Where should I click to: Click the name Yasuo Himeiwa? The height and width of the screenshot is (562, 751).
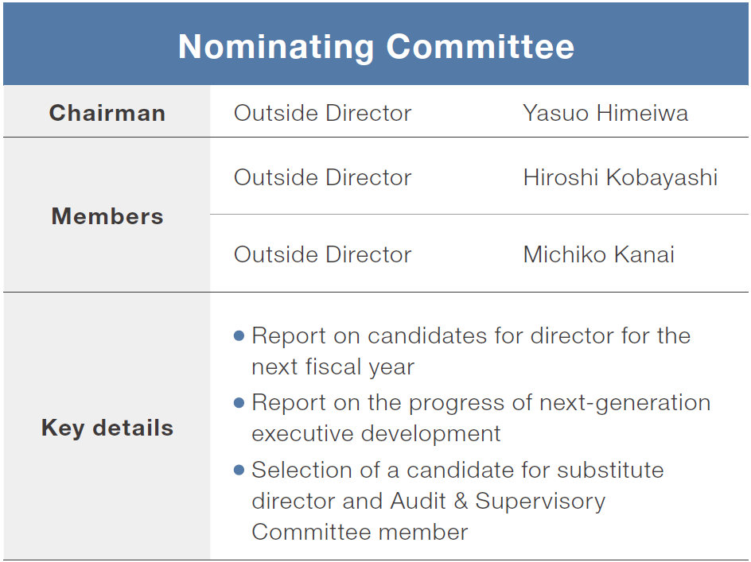click(x=605, y=113)
